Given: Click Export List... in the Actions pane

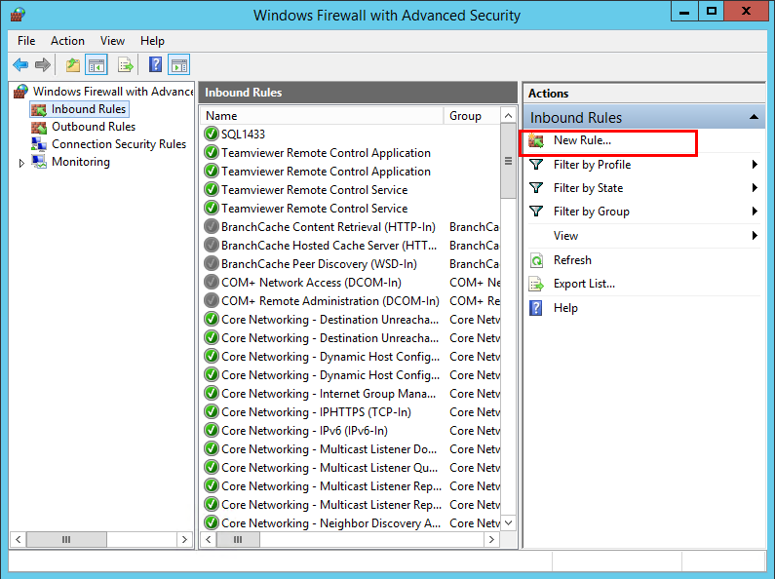Looking at the screenshot, I should click(584, 284).
